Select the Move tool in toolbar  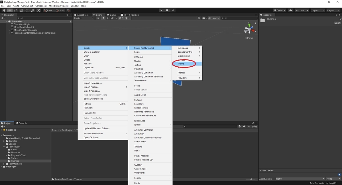[10, 10]
